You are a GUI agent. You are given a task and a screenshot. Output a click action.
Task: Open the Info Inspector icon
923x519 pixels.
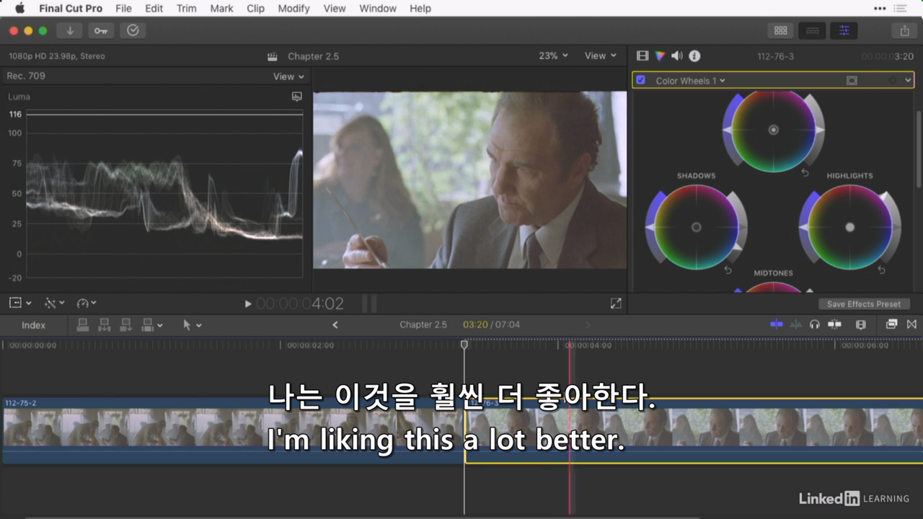[694, 56]
